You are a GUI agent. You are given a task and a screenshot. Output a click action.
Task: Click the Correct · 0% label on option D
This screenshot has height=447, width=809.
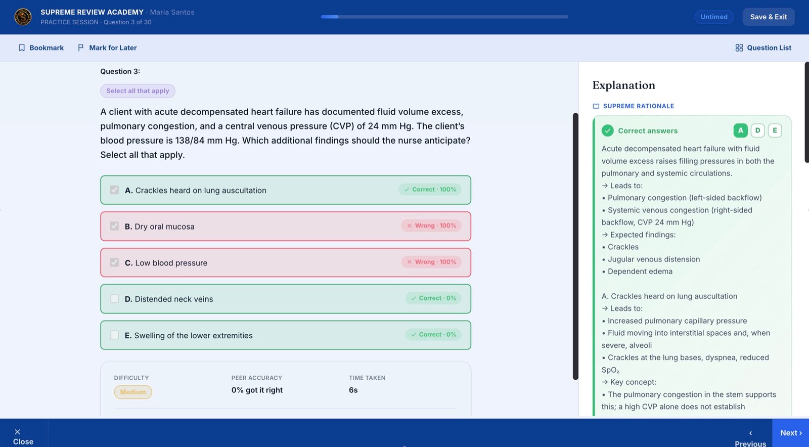[433, 298]
